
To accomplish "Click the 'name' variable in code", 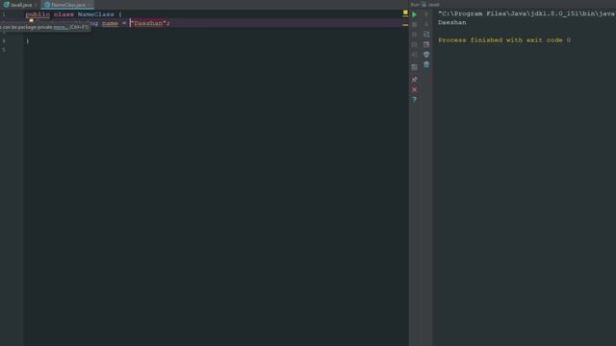I will [x=110, y=23].
